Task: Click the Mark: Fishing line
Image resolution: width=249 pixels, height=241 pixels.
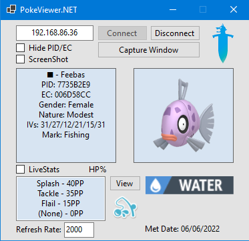Action: pos(66,135)
